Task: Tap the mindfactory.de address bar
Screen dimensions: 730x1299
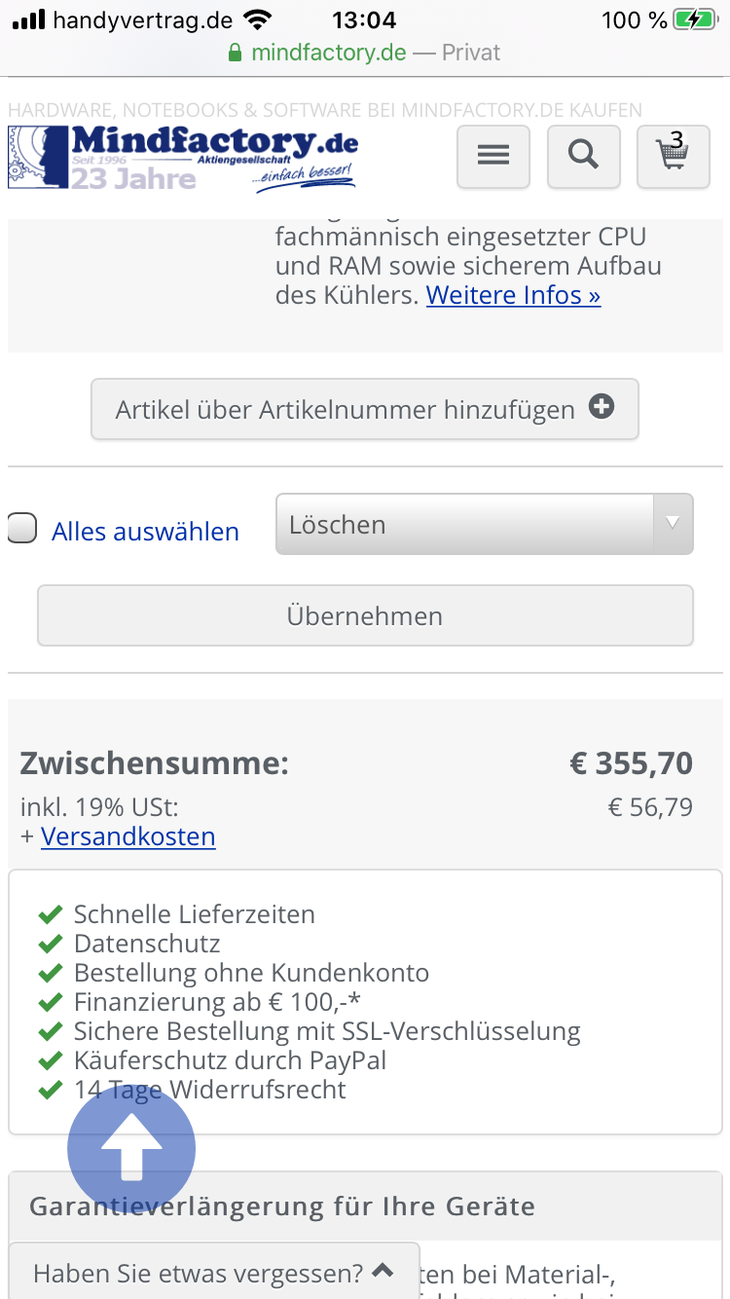Action: (365, 53)
